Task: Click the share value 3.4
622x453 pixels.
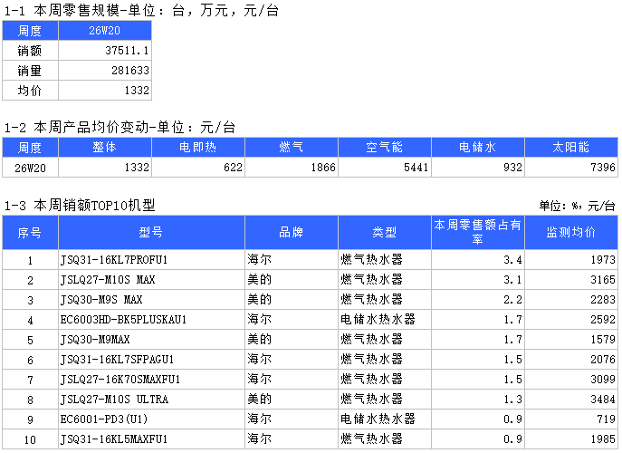Action: pyautogui.click(x=513, y=260)
